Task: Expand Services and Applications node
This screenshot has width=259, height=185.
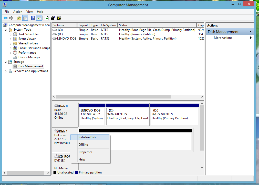Action: 6,71
